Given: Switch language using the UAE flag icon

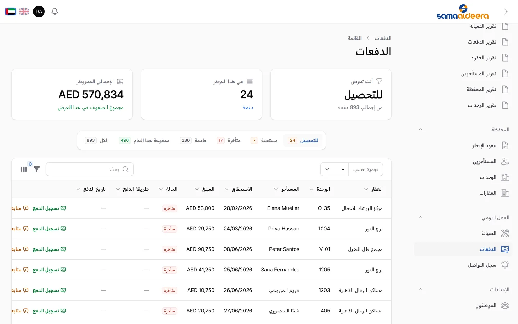Looking at the screenshot, I should 10,12.
